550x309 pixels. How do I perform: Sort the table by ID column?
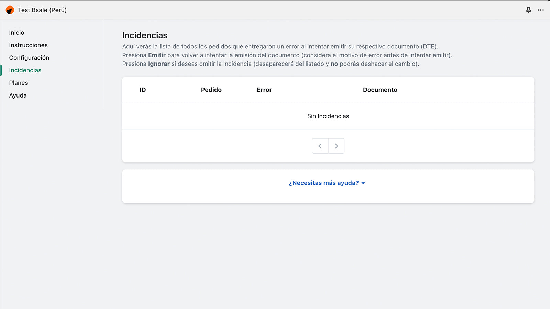143,90
